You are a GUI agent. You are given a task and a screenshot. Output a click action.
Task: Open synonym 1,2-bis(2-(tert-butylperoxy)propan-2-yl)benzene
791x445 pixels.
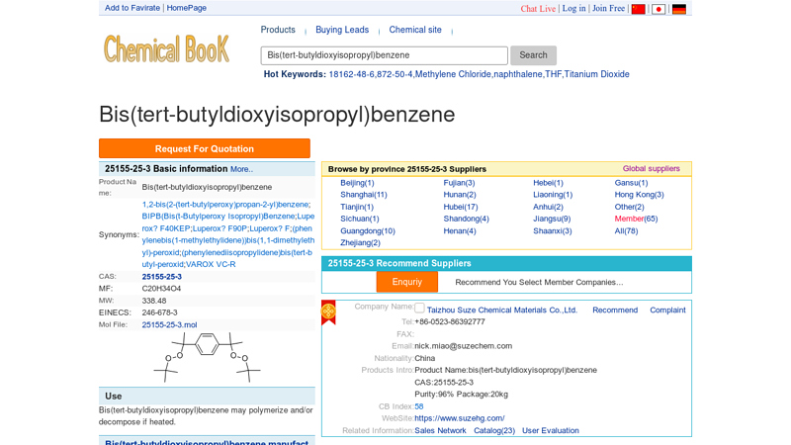(x=226, y=205)
